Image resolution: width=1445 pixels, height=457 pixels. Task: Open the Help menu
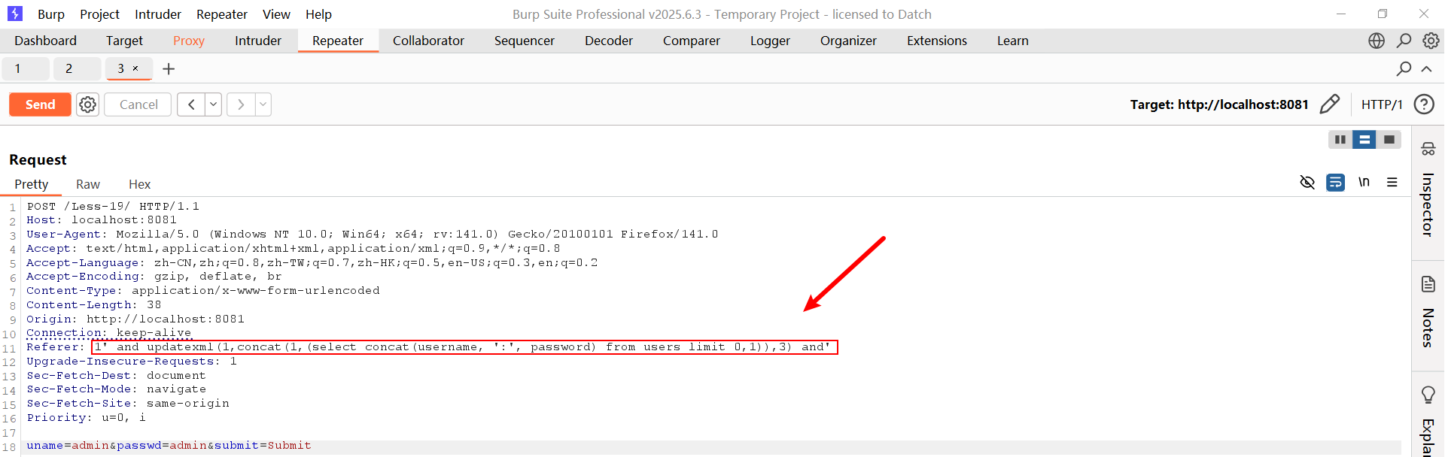point(318,14)
